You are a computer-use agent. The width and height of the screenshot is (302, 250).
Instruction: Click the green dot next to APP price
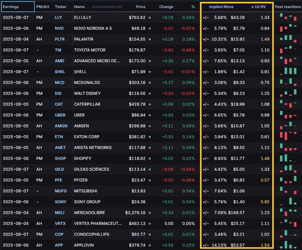coord(150,245)
